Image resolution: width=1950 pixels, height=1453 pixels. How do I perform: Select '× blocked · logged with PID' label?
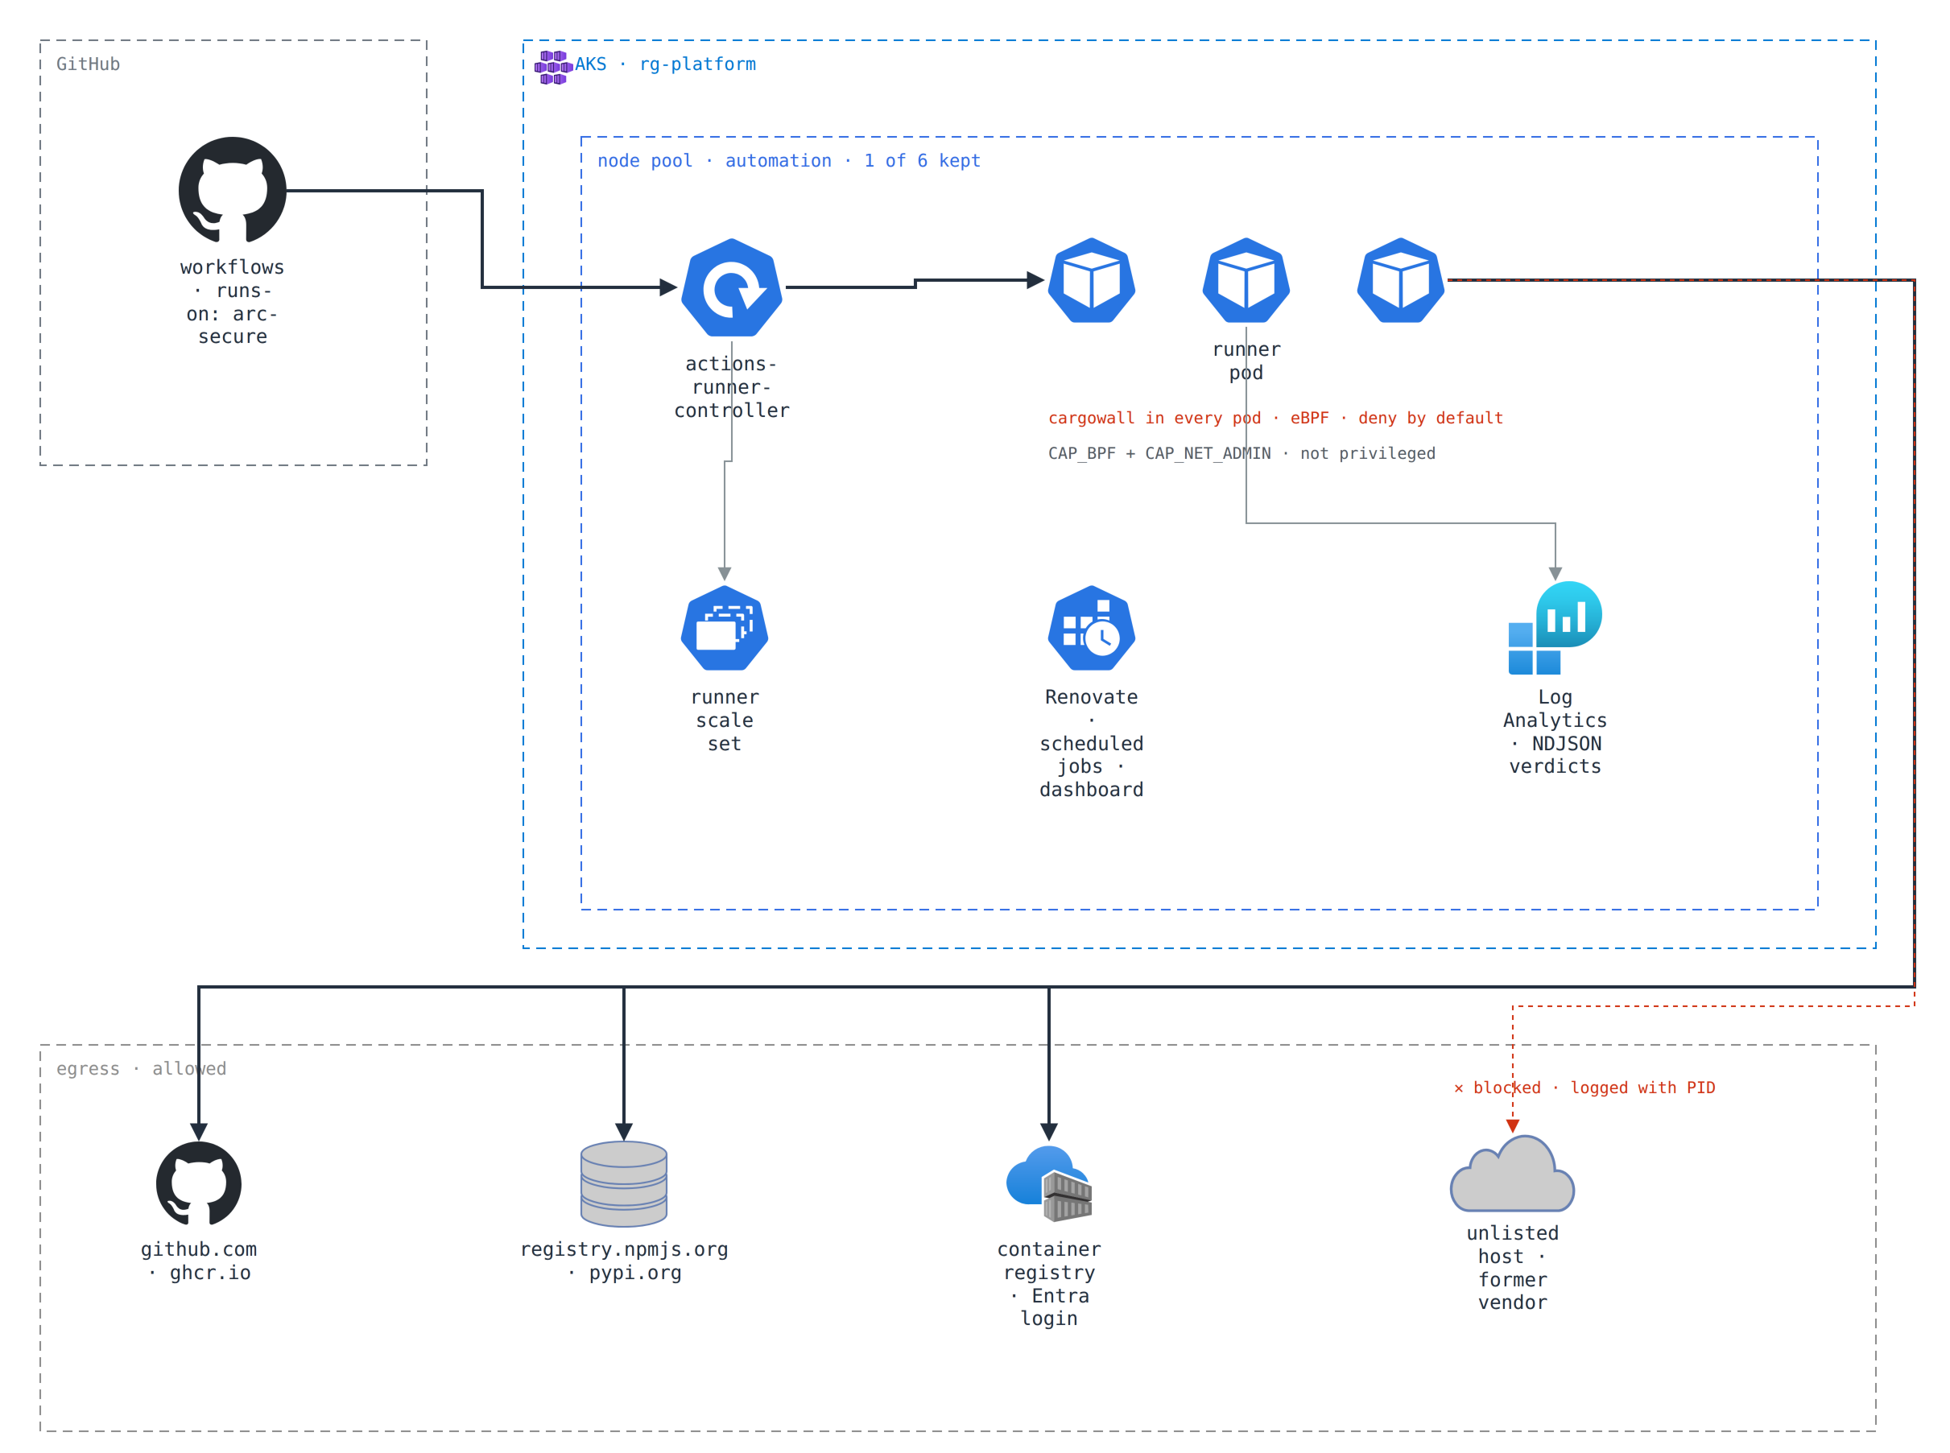(x=1584, y=1088)
